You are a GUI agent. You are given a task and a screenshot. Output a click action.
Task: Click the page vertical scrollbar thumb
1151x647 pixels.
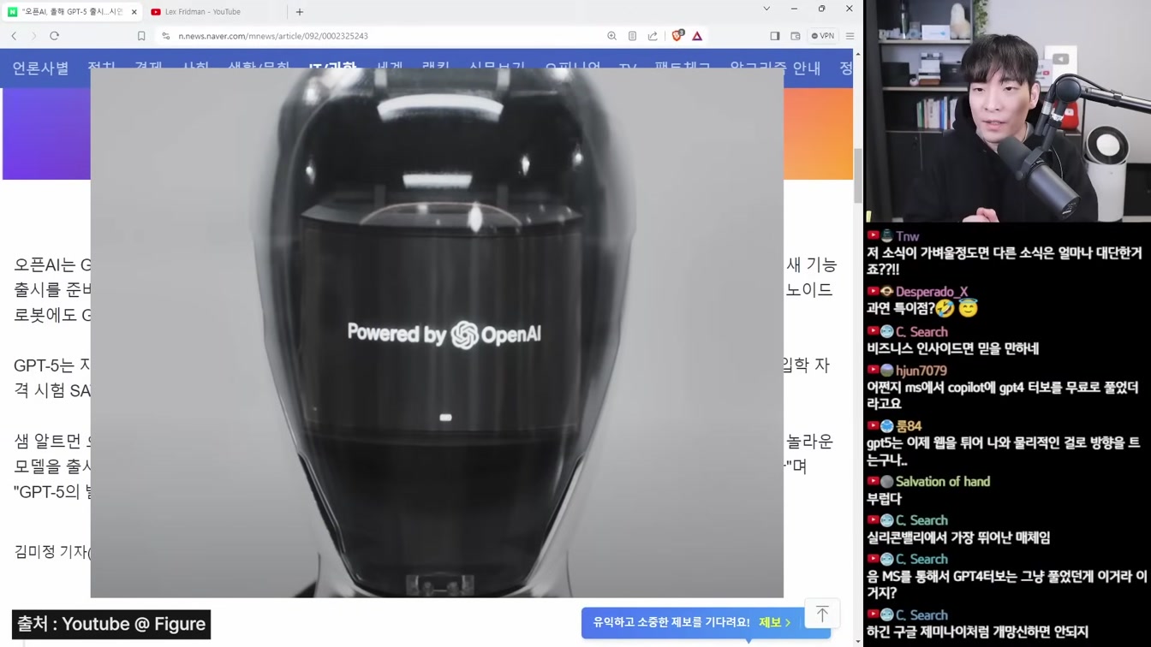click(858, 175)
